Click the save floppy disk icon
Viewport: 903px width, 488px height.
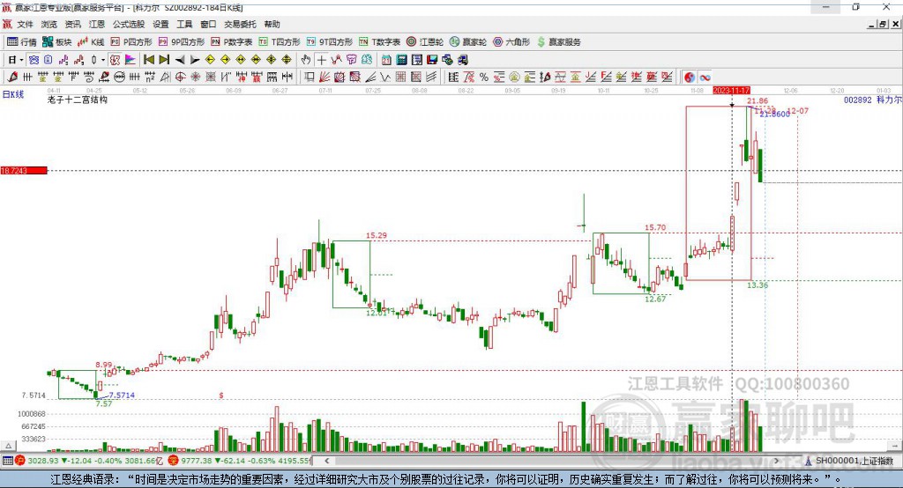pyautogui.click(x=432, y=60)
